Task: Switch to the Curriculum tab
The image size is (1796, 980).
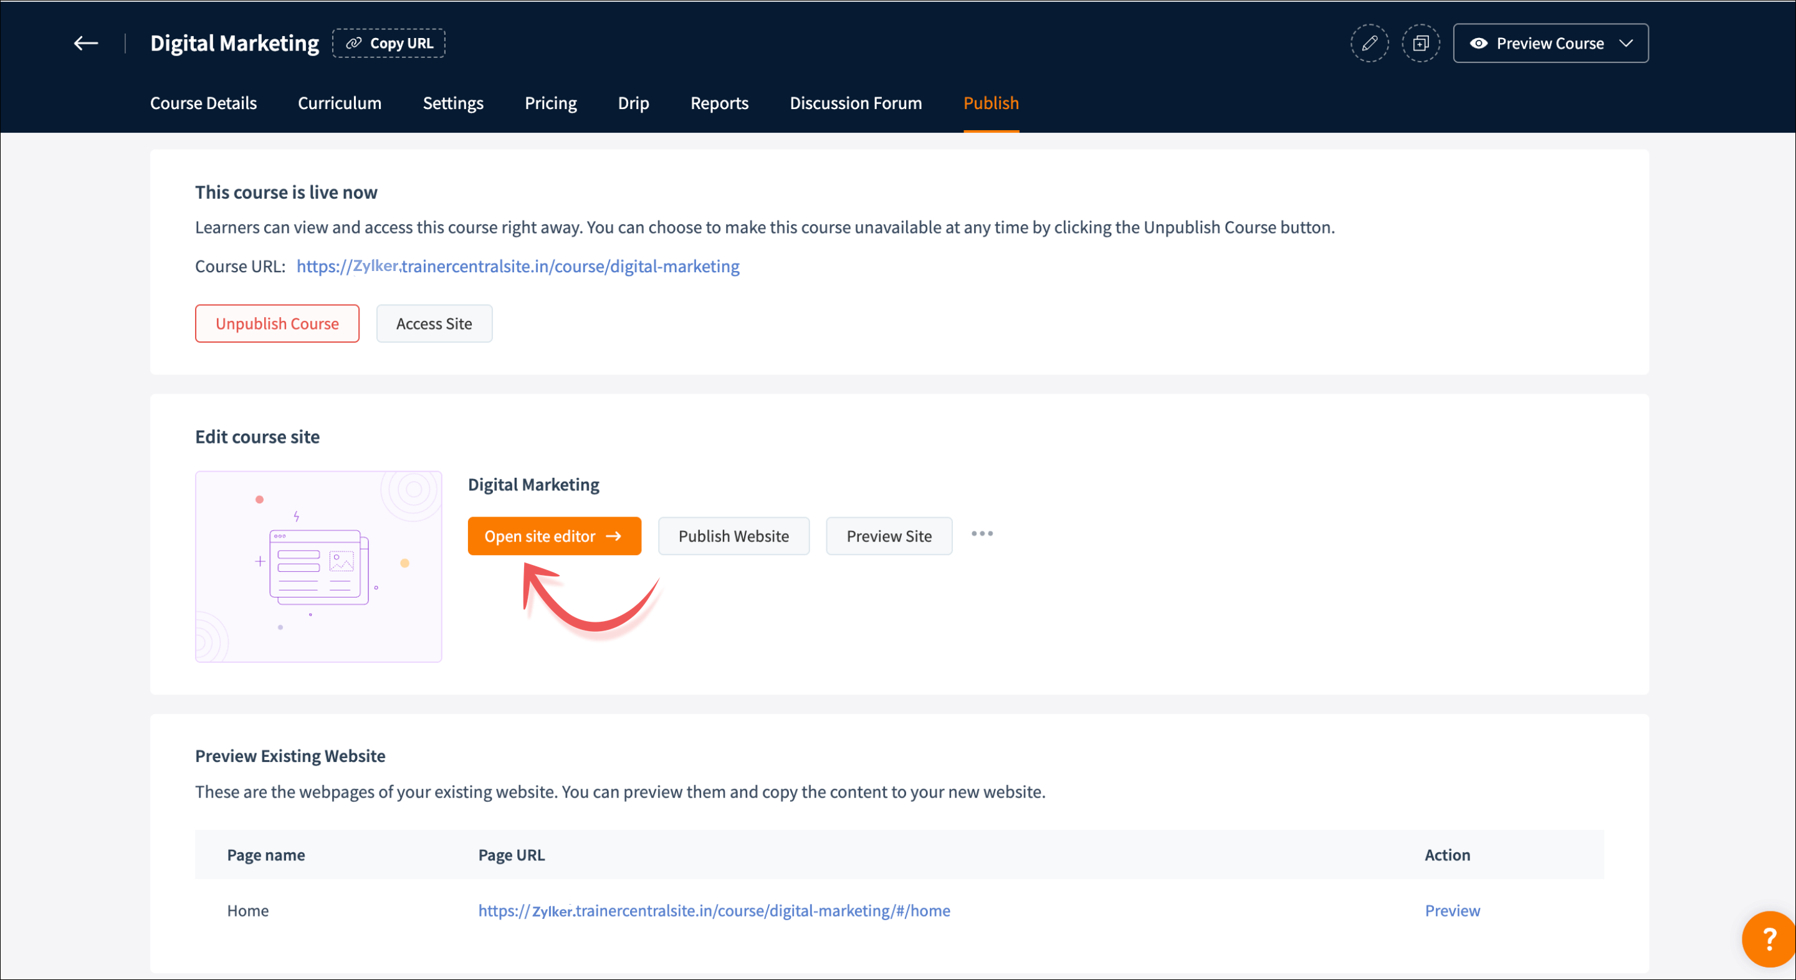Action: (340, 103)
